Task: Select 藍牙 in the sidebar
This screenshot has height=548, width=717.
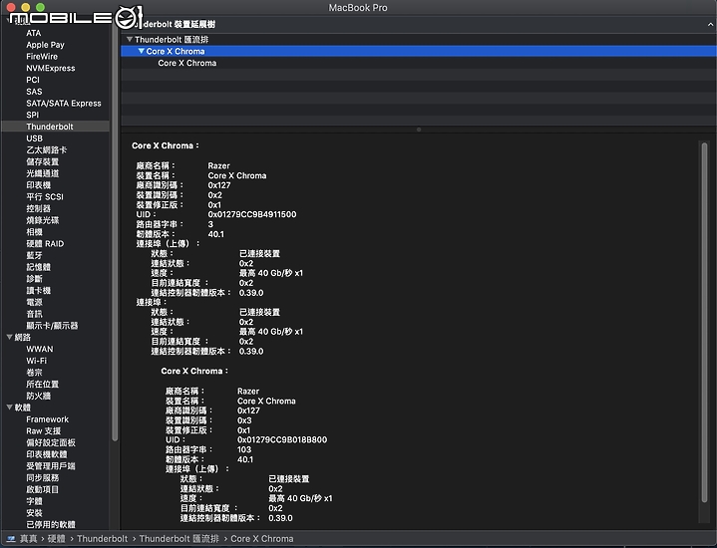Action: (x=34, y=255)
